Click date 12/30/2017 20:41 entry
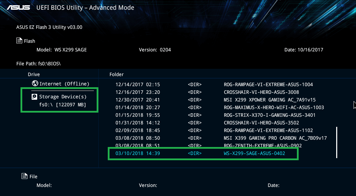The width and height of the screenshot is (356, 196). 138,100
